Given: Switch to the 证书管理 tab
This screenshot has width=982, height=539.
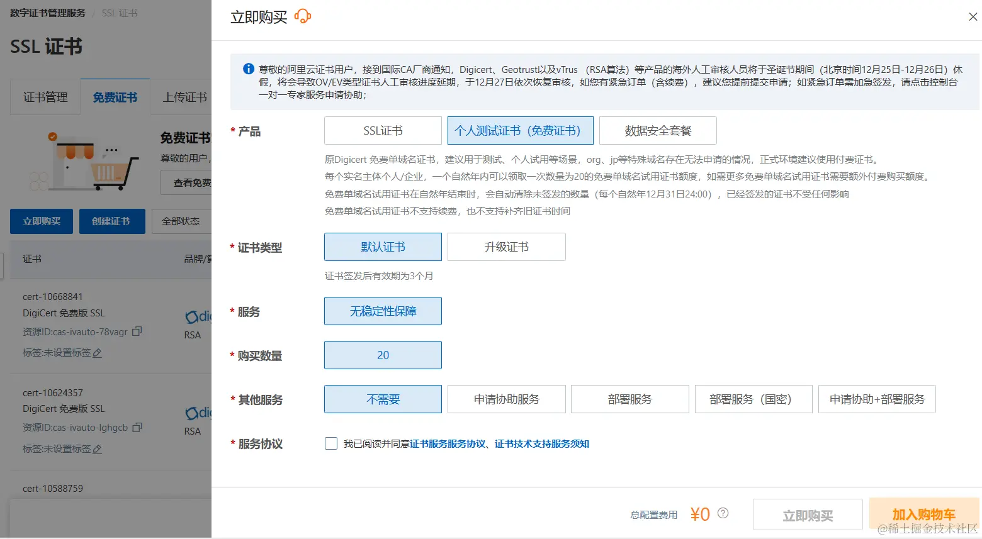Looking at the screenshot, I should coord(45,97).
